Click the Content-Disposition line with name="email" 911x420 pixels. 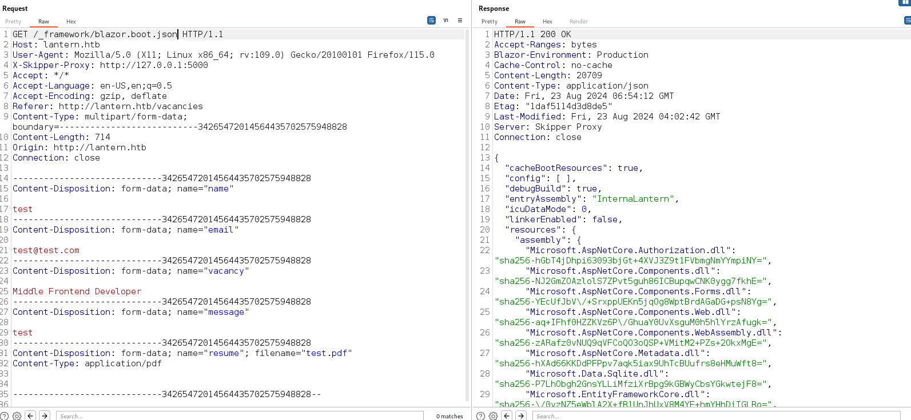[x=126, y=230]
